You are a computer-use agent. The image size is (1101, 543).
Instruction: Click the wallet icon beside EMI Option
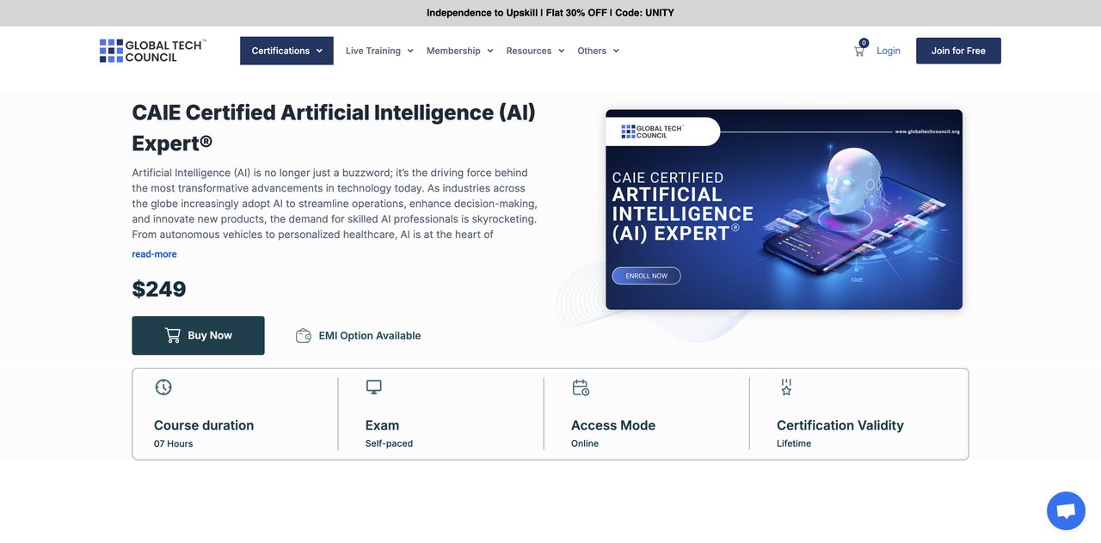303,336
